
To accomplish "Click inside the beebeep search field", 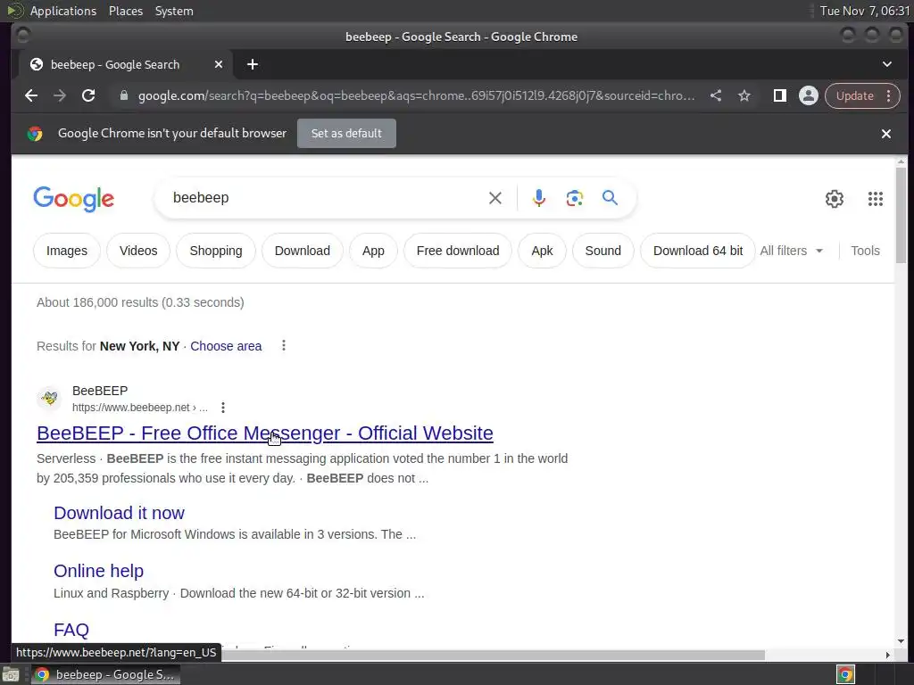I will click(327, 198).
